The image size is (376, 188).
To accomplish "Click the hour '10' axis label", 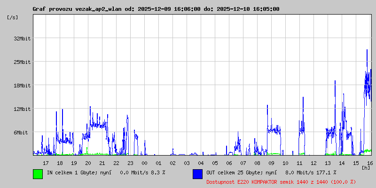I will tap(286, 163).
